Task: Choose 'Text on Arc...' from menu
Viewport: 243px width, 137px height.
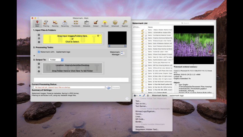Action: coord(141,104)
